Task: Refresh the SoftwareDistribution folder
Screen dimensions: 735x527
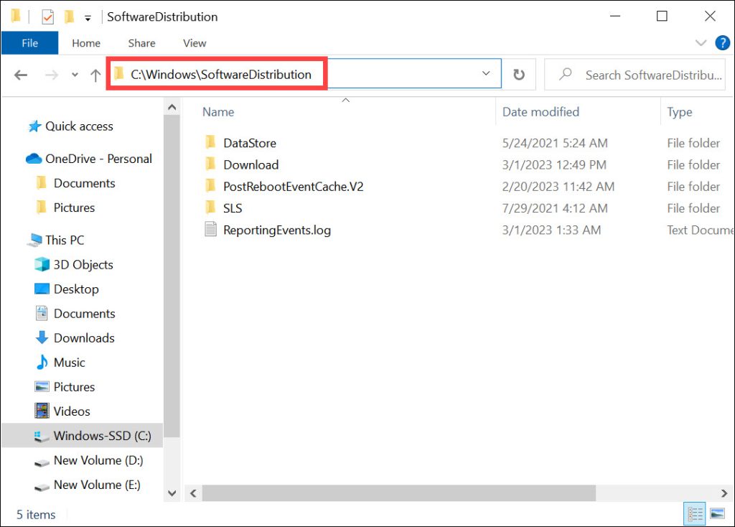Action: click(519, 75)
